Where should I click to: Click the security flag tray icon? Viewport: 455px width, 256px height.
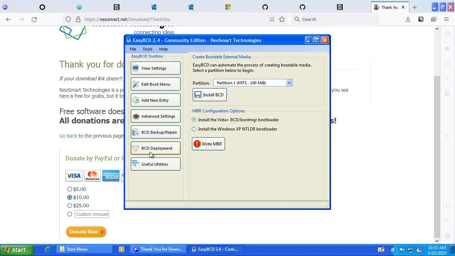402,250
